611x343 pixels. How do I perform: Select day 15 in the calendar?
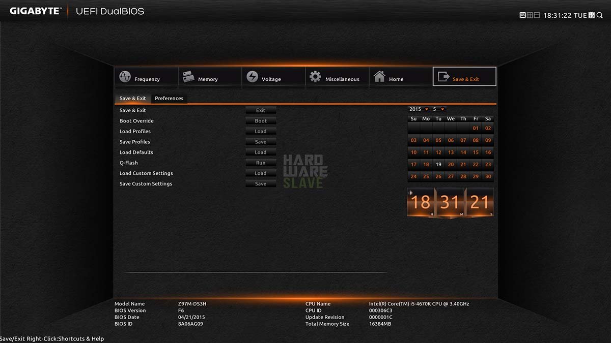pyautogui.click(x=476, y=152)
